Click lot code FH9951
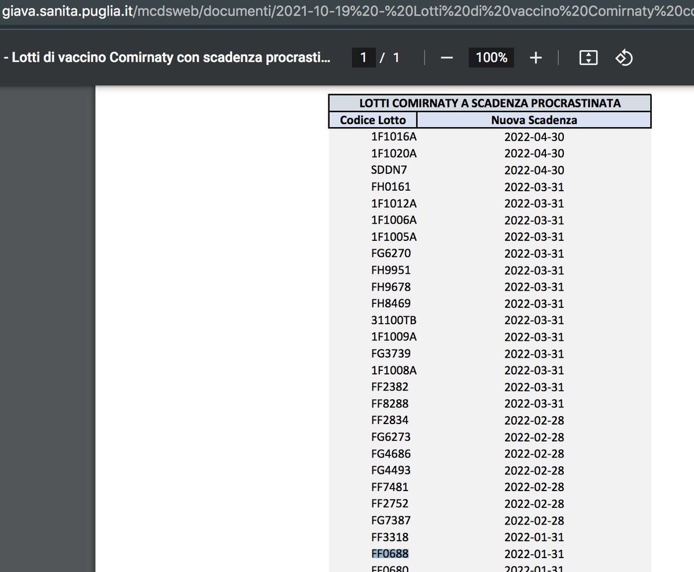Screen dimensions: 694x572 [x=392, y=270]
